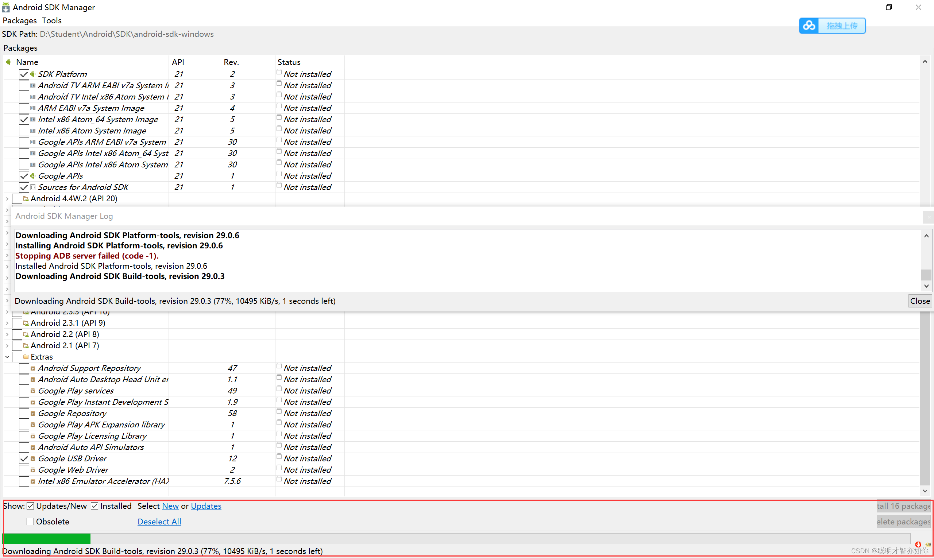
Task: Click the Android TV ARM EABI v7a image icon
Action: click(x=33, y=86)
